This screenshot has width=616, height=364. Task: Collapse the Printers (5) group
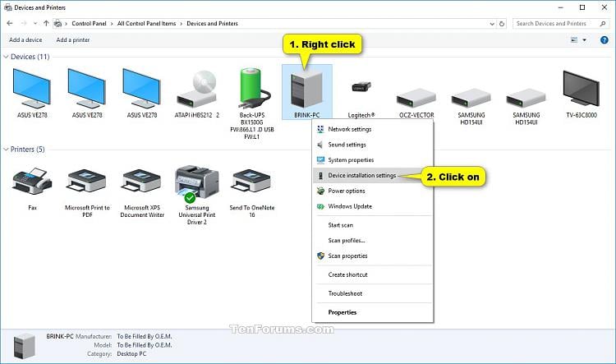pos(6,150)
